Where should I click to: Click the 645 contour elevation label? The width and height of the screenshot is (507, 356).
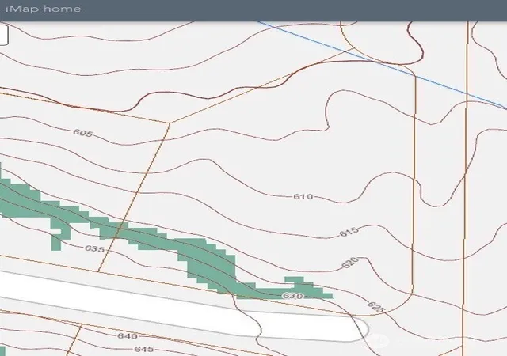pos(144,349)
